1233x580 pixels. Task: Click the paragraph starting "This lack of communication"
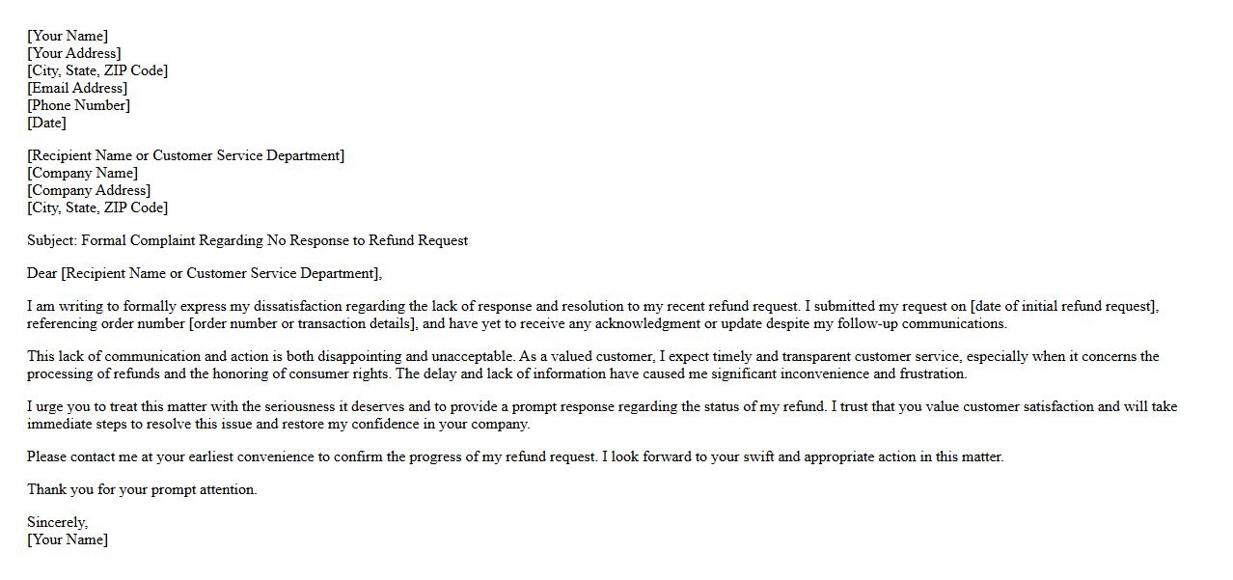click(592, 365)
